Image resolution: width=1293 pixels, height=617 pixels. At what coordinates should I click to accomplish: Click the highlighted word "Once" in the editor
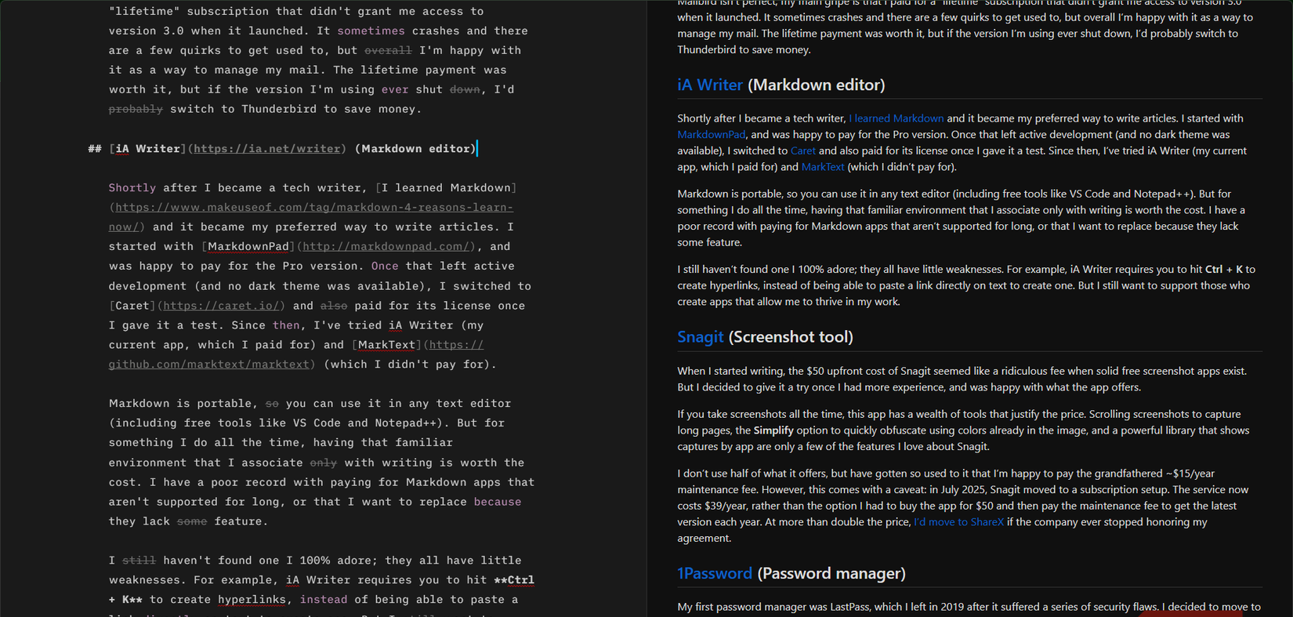pyautogui.click(x=385, y=266)
